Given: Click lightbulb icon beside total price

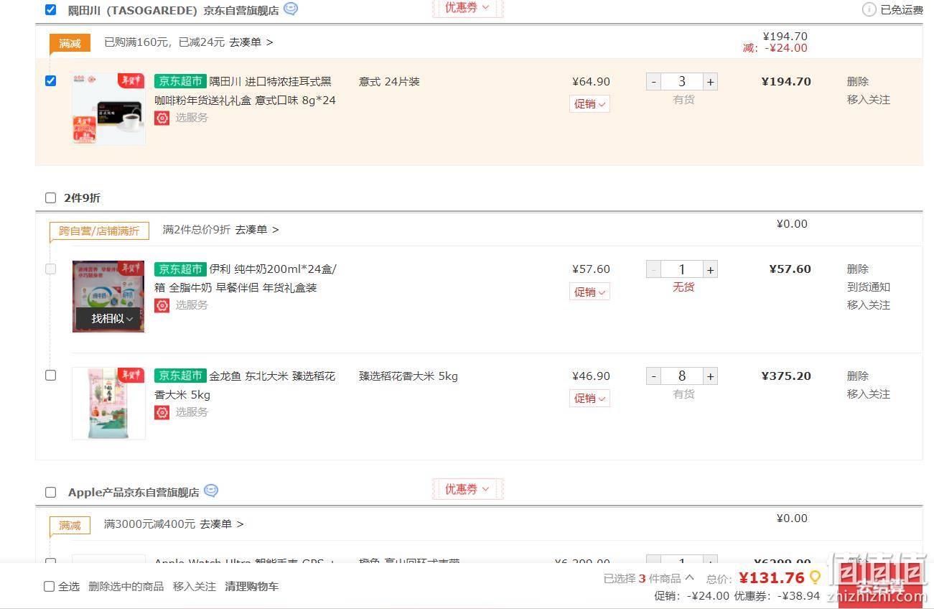Looking at the screenshot, I should click(815, 577).
